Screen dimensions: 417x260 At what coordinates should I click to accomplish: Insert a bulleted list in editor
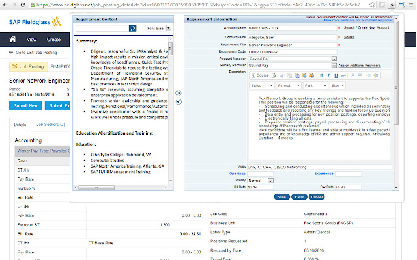[x=360, y=75]
